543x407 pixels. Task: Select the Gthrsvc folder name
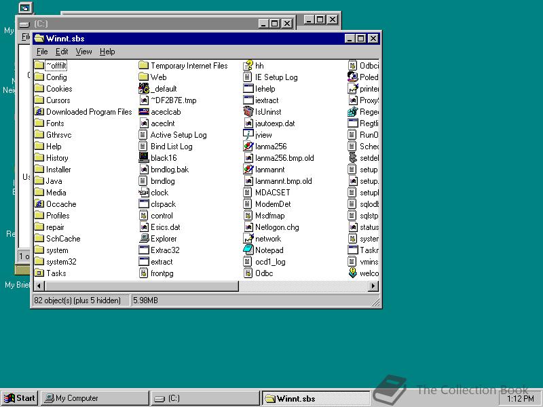coord(59,135)
